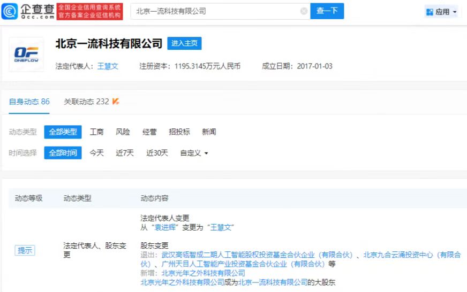Click the 进入主页 button
467x292 pixels.
(x=184, y=43)
